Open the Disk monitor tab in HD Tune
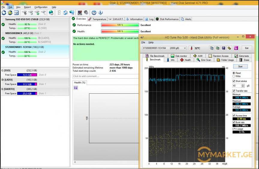Viewport: 259px width, 169px height. click(x=179, y=56)
